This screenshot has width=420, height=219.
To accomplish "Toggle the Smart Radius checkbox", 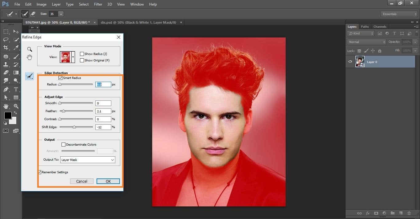I will (61, 78).
